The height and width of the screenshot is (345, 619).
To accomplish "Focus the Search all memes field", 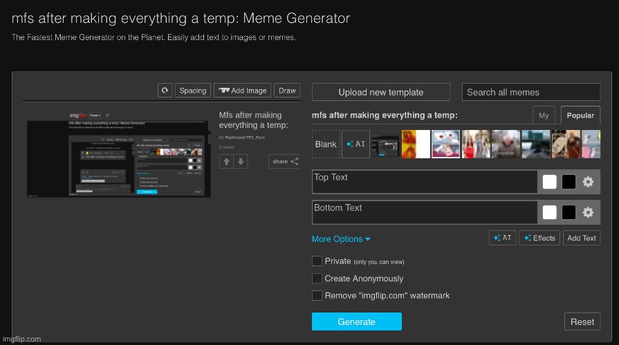I will click(x=531, y=92).
